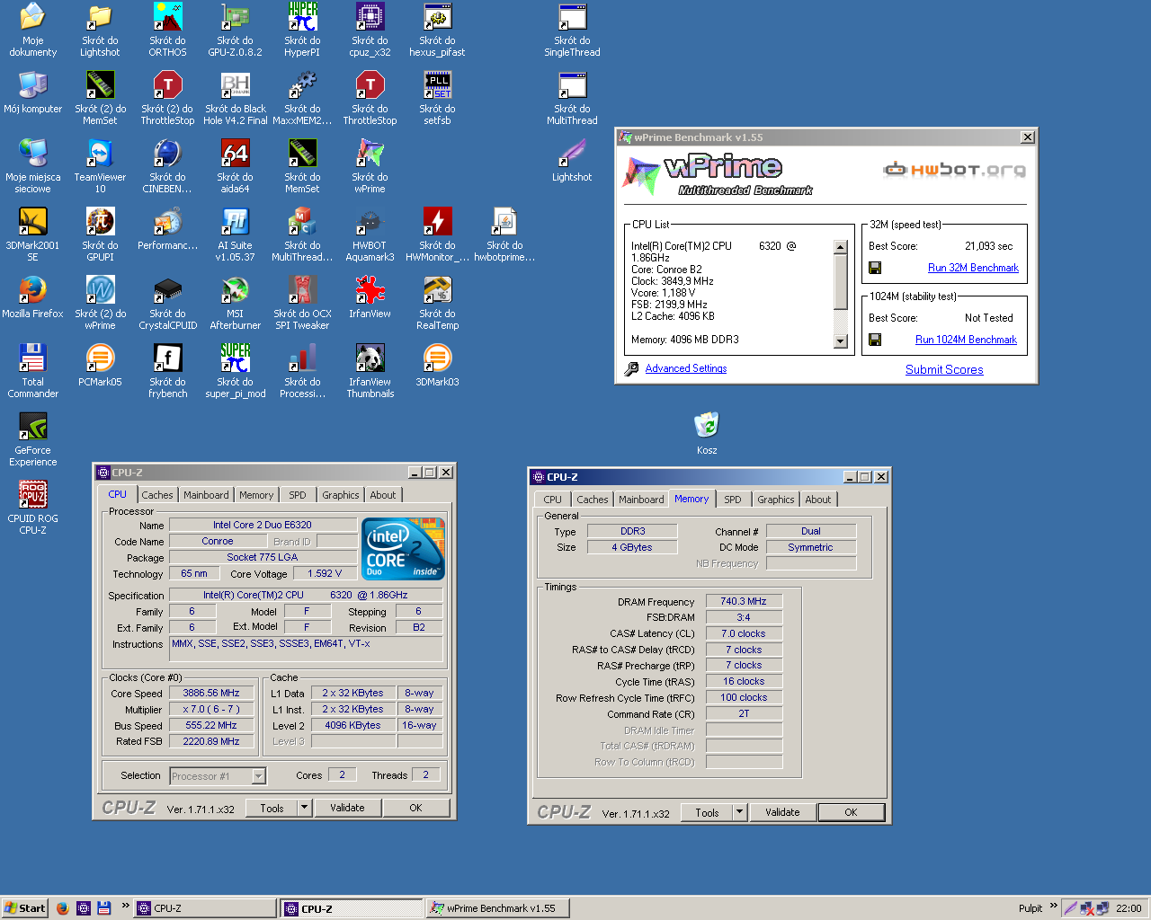Click OK in right CPU-Z window
Image resolution: width=1151 pixels, height=920 pixels.
(851, 812)
